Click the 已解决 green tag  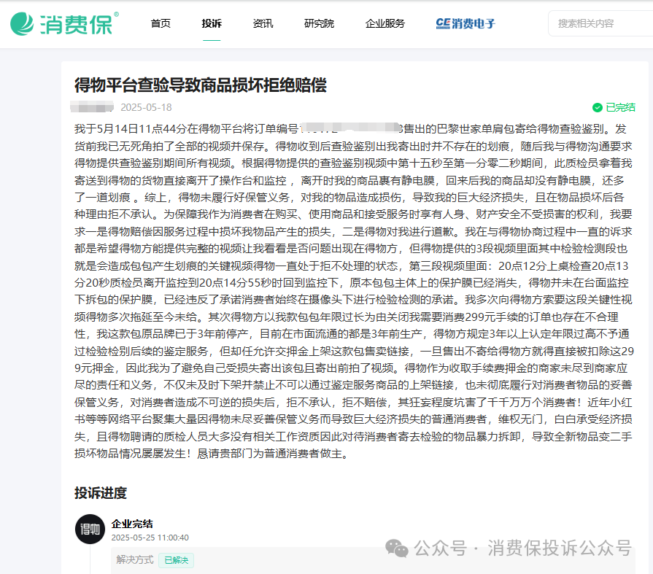pos(176,560)
